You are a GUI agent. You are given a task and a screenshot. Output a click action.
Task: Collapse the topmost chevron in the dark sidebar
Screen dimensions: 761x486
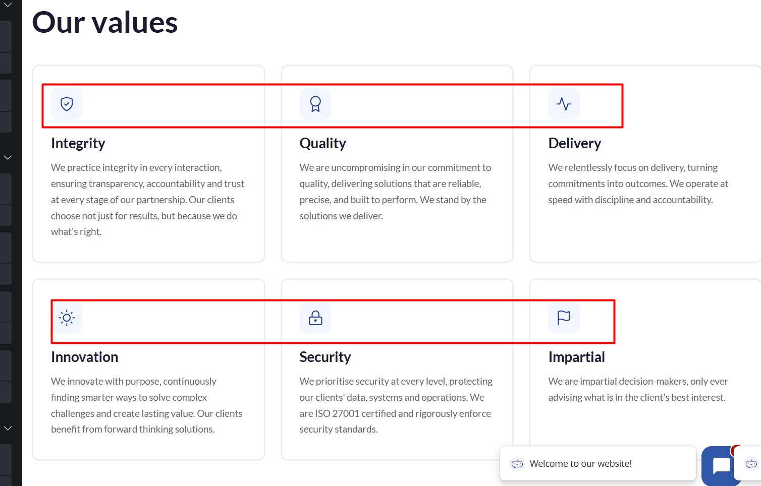[8, 5]
